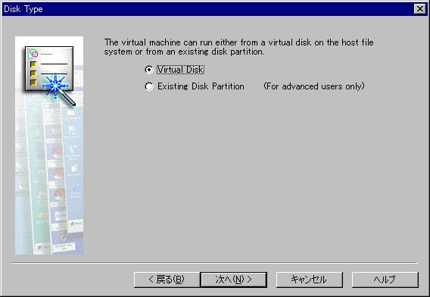Viewport: 430px width, 297px height.
Task: Click the Disk Type title bar
Action: (208, 9)
